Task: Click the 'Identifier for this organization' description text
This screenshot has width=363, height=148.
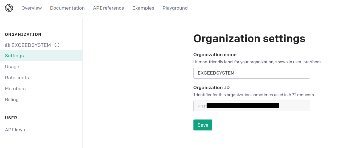Action: coord(254,95)
